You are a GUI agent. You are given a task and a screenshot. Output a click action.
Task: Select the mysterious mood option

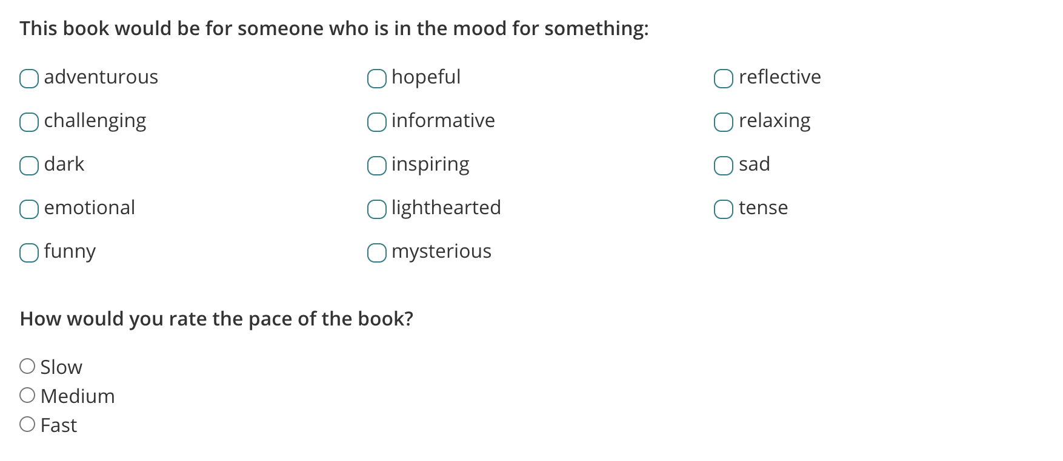click(x=376, y=253)
